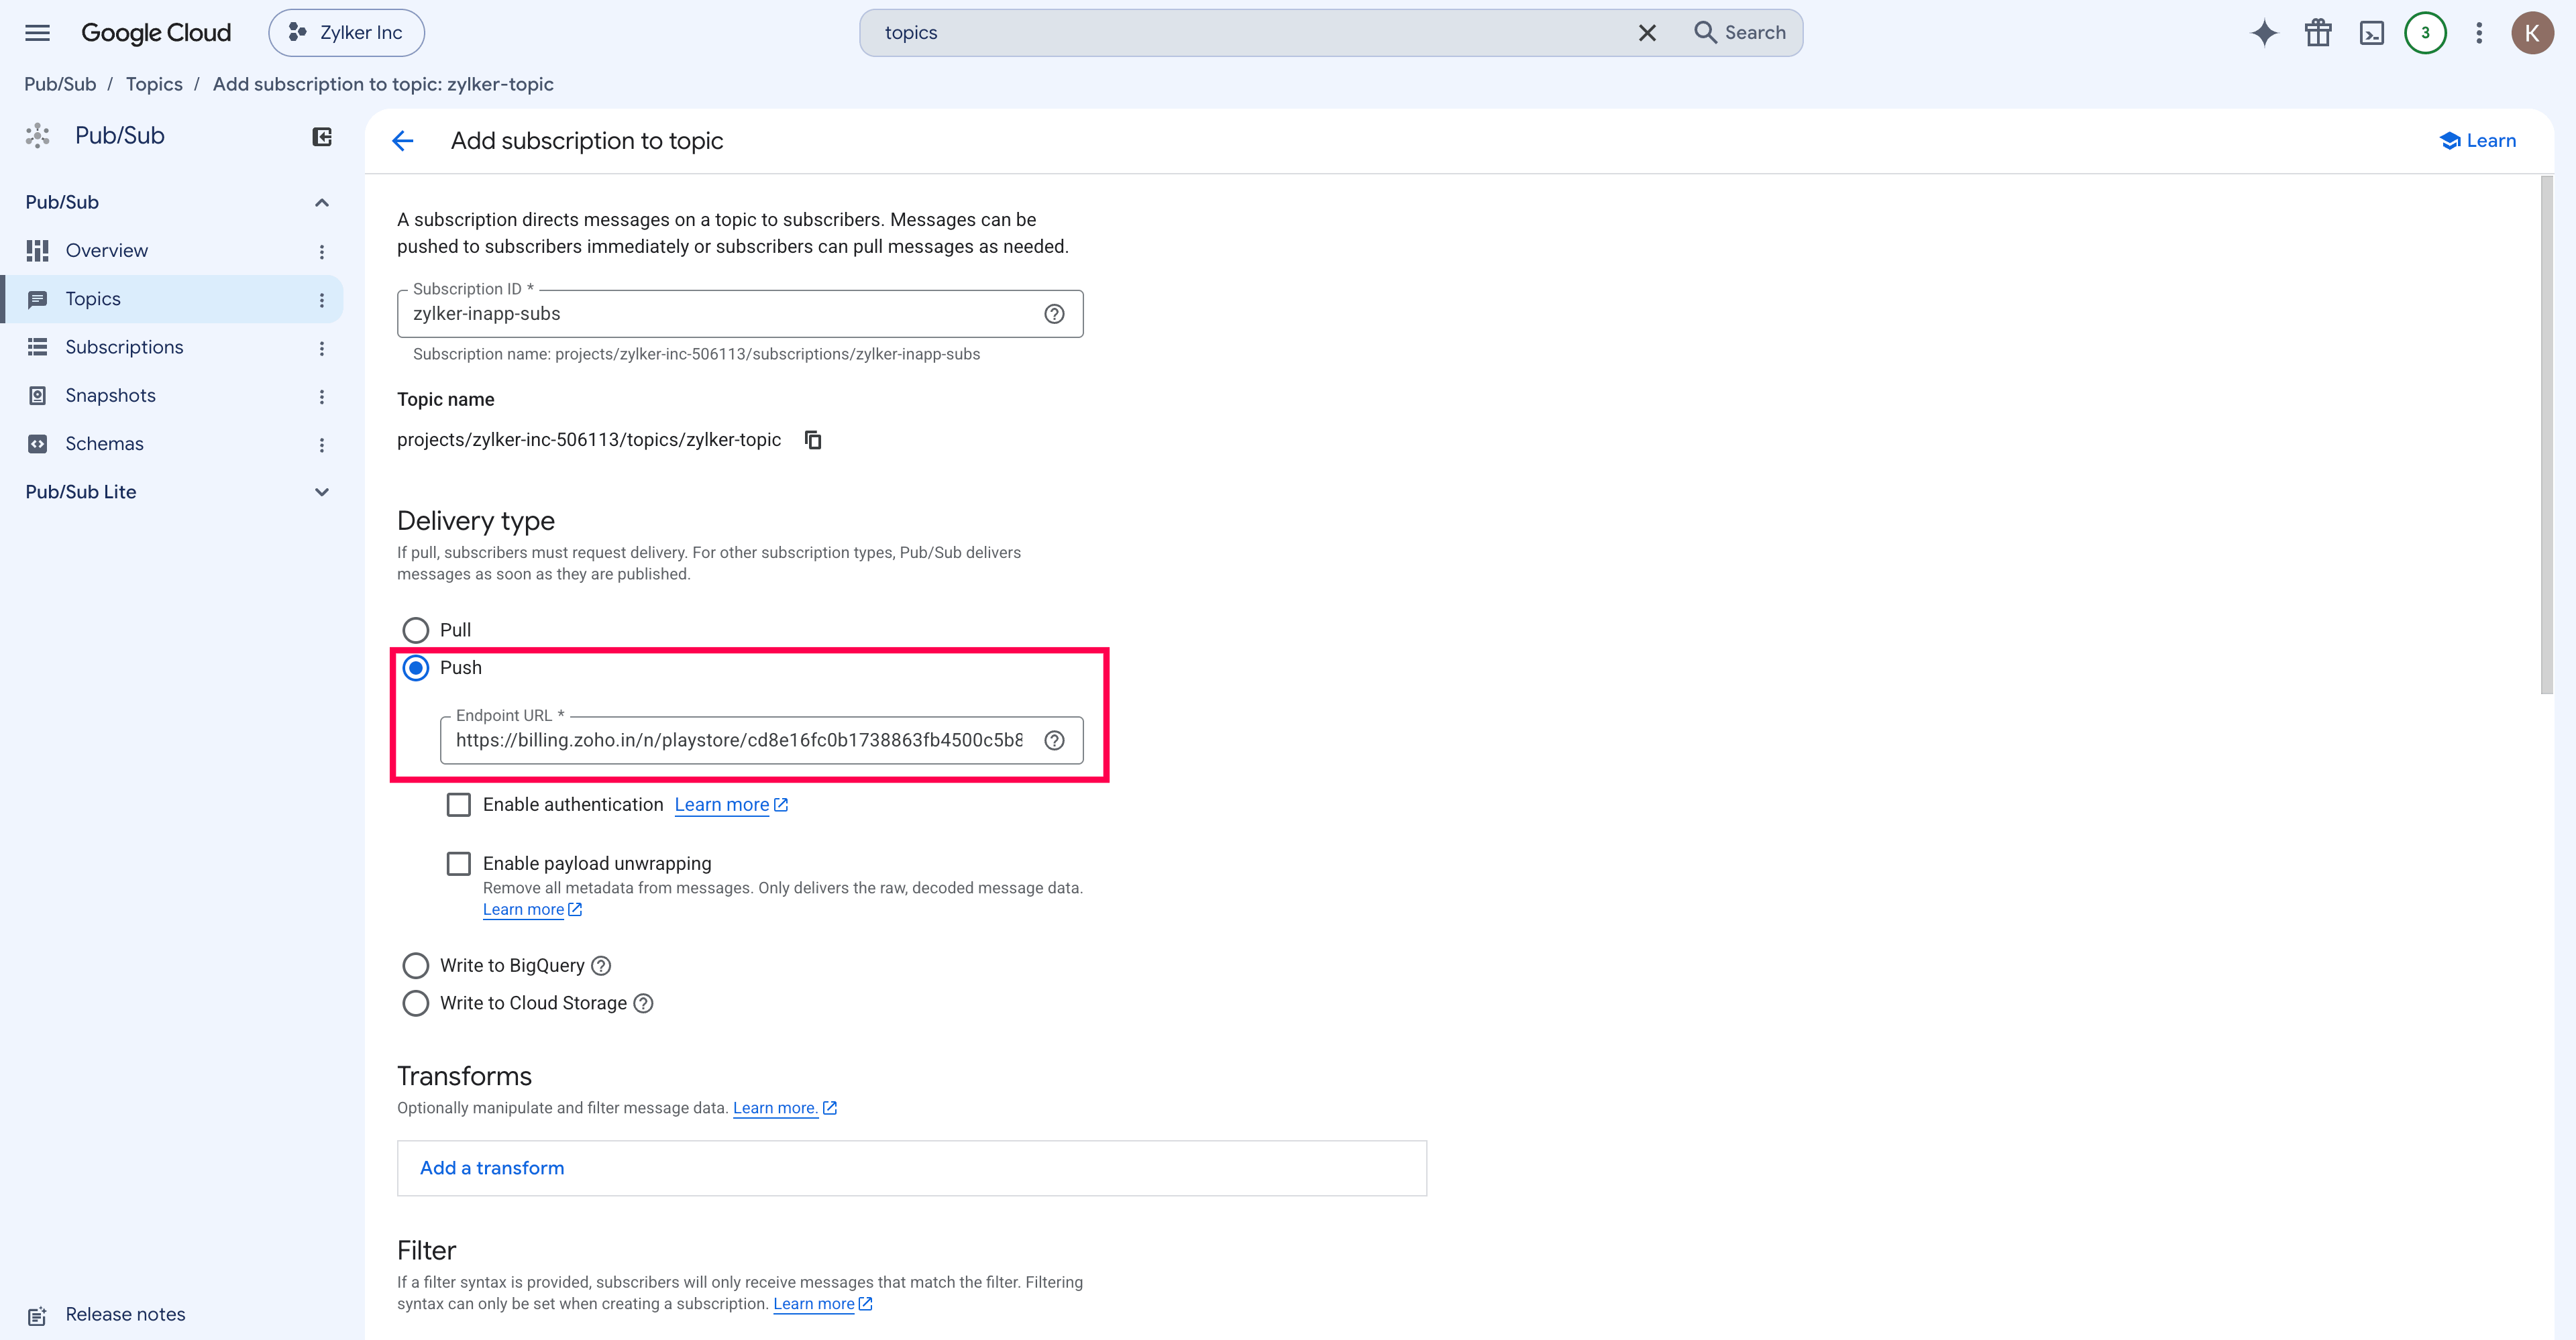
Task: Open Schemas in the sidebar
Action: pyautogui.click(x=104, y=443)
